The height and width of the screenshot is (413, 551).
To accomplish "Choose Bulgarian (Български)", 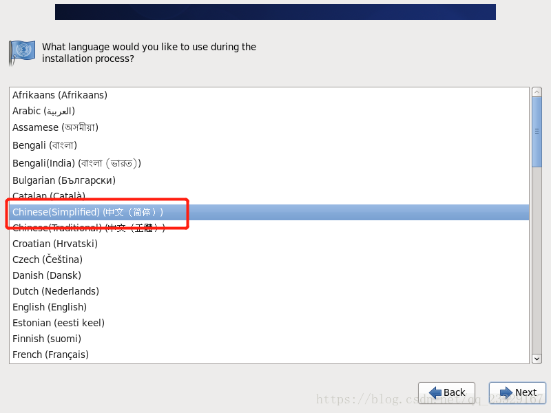I will point(269,180).
